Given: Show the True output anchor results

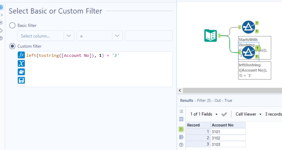Looking at the screenshot, I should coord(181,129).
